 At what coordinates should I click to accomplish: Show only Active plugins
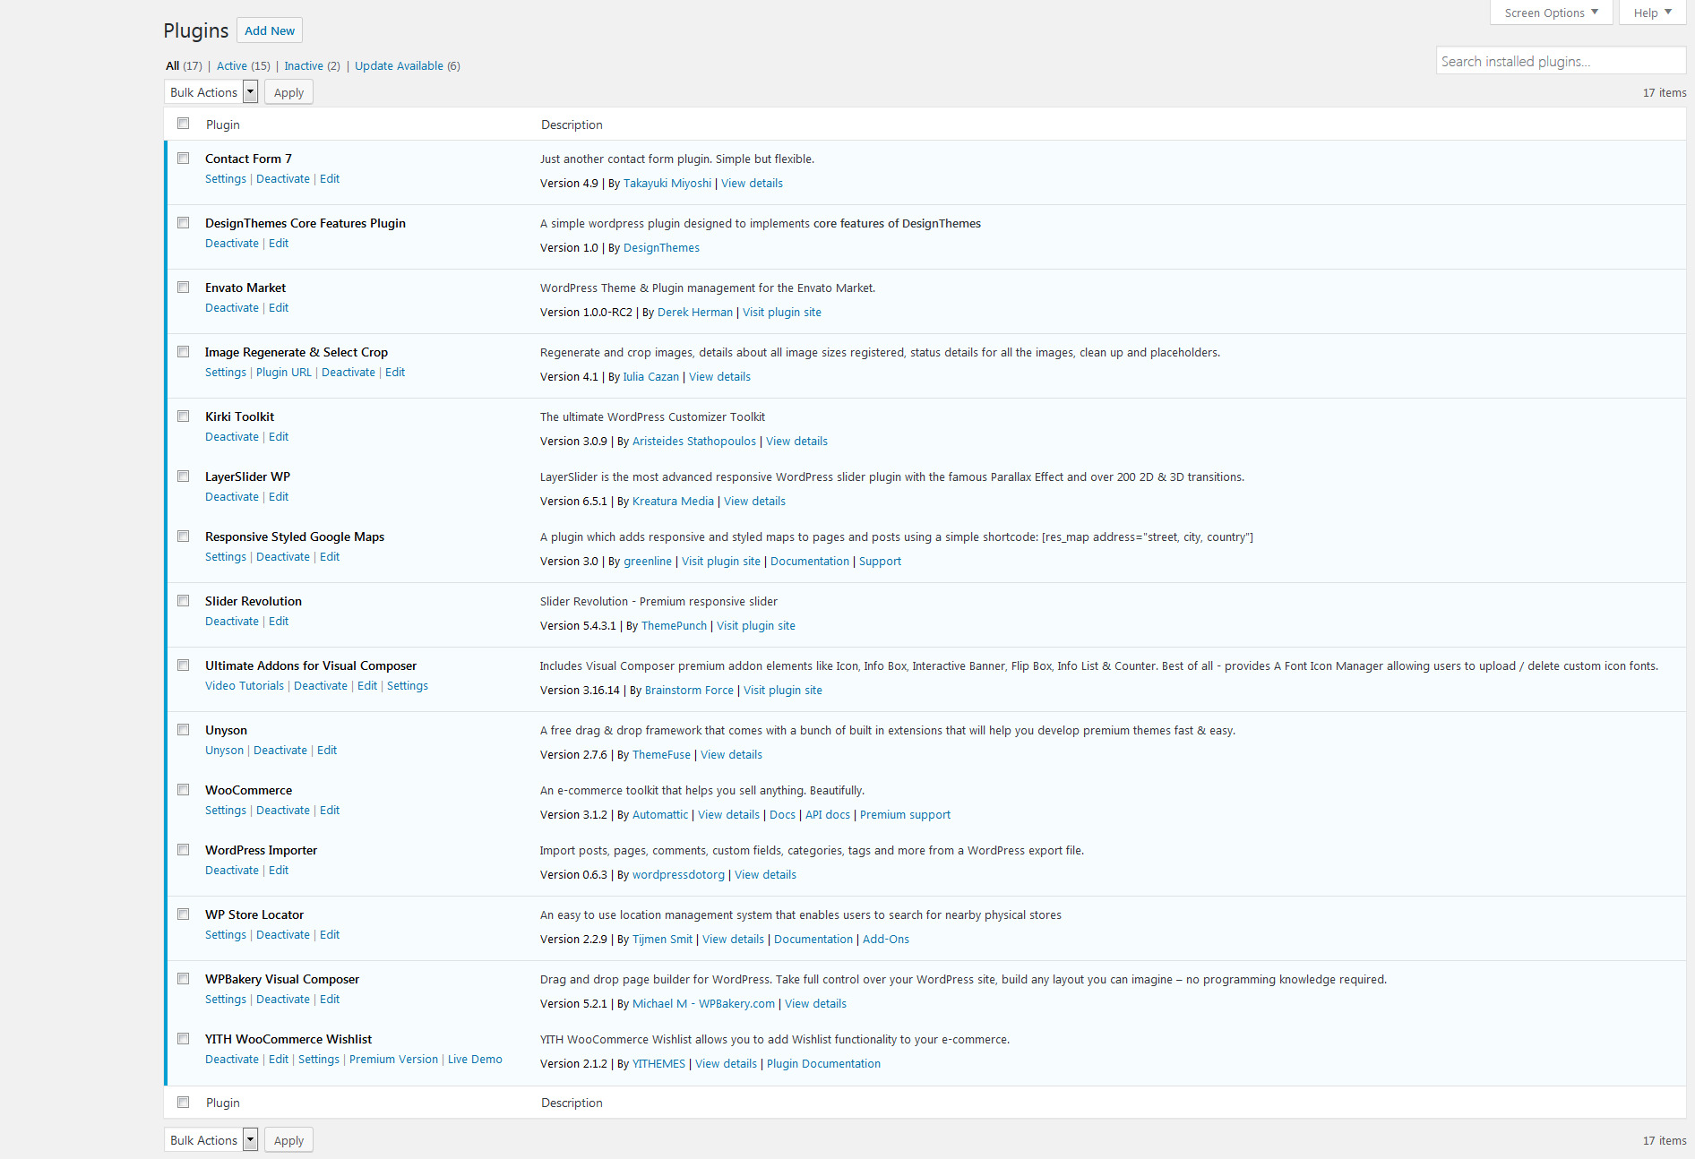point(232,65)
